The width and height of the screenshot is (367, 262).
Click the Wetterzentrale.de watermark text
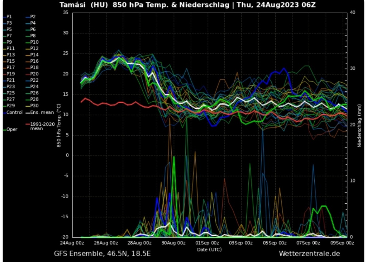(x=309, y=253)
